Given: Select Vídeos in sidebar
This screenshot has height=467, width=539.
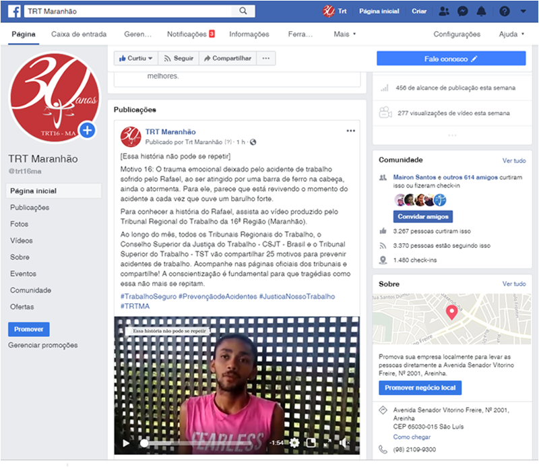Looking at the screenshot, I should click(x=22, y=241).
